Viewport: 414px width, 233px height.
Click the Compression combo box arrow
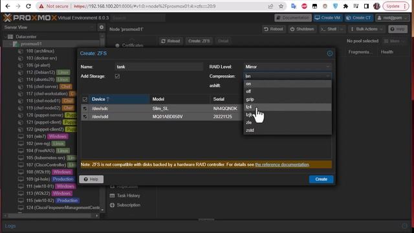(328, 76)
